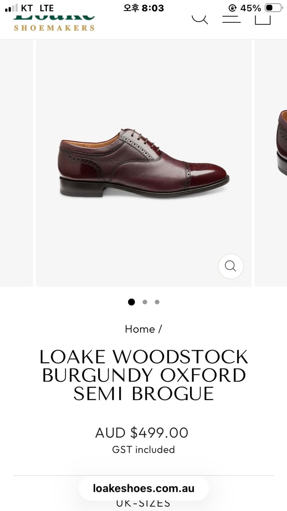This screenshot has height=511, width=287.
Task: Zoom product image with magnifier button
Action: (230, 266)
